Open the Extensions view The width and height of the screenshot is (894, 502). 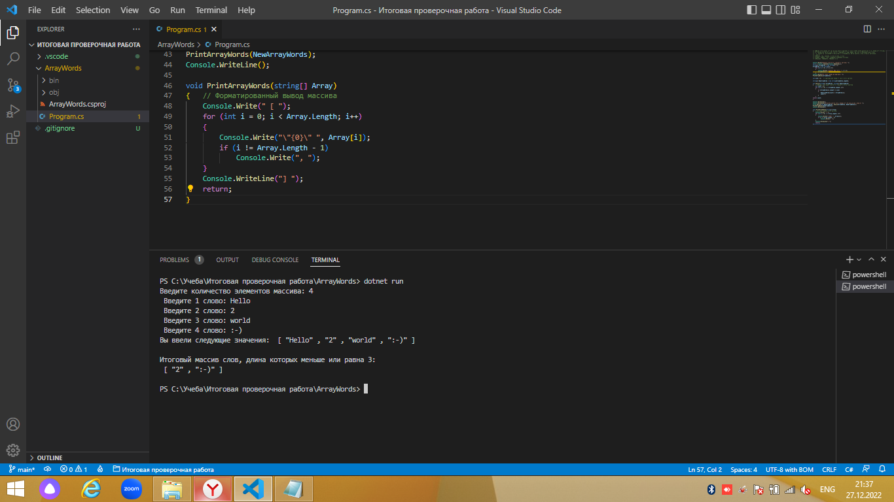(x=13, y=137)
